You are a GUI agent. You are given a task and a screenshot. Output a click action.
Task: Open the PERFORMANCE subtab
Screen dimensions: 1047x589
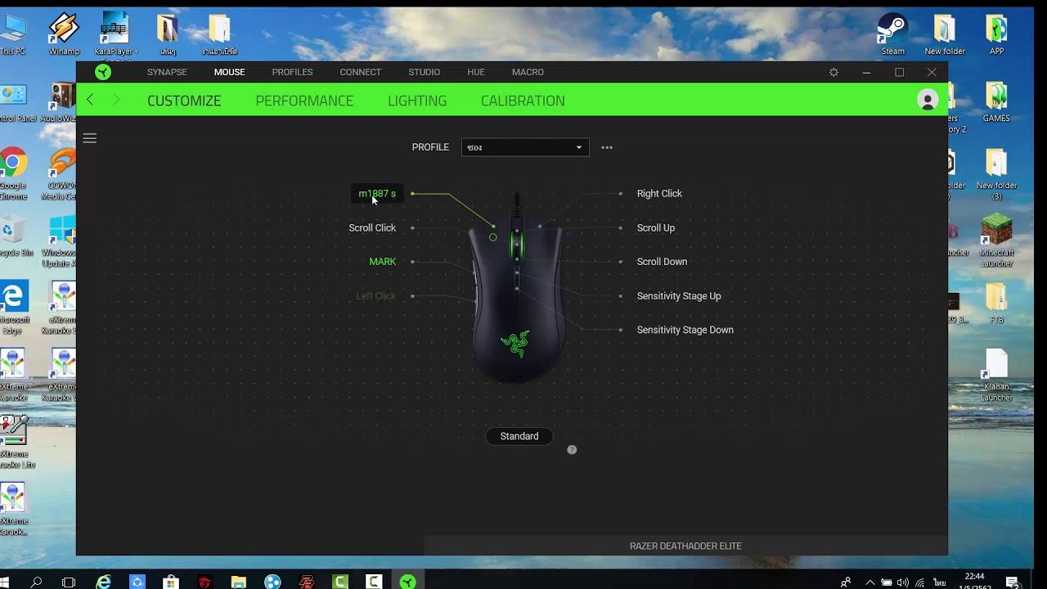click(304, 101)
